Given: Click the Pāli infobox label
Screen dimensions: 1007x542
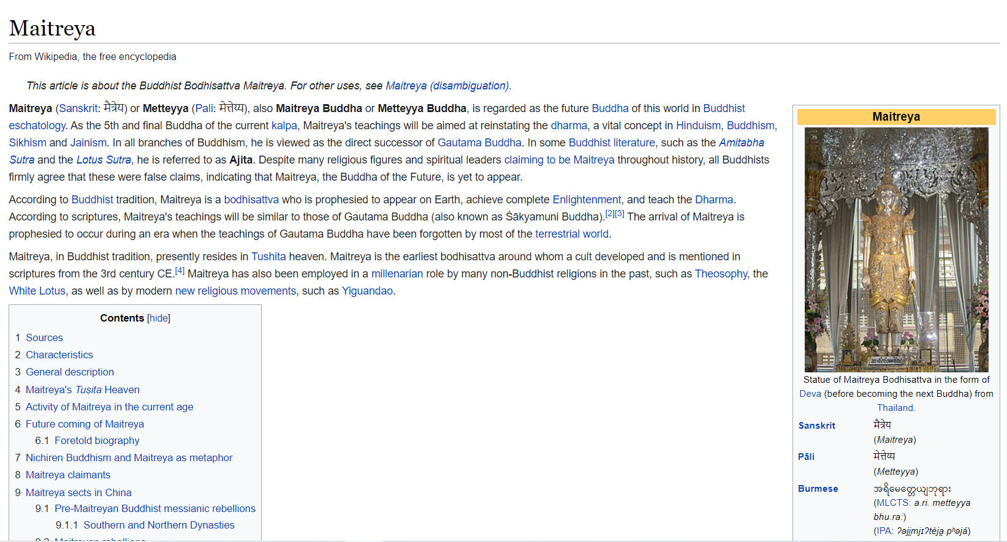Looking at the screenshot, I should point(807,457).
